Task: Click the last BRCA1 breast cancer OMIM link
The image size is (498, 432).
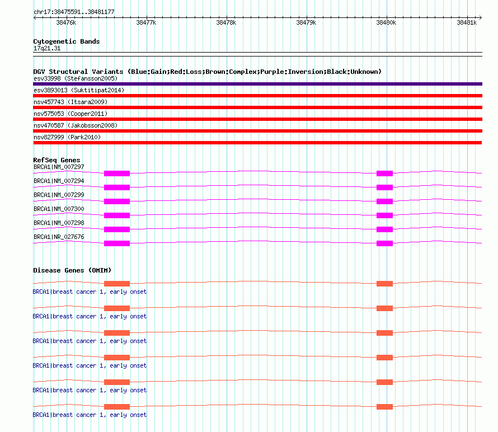Action: click(x=90, y=415)
